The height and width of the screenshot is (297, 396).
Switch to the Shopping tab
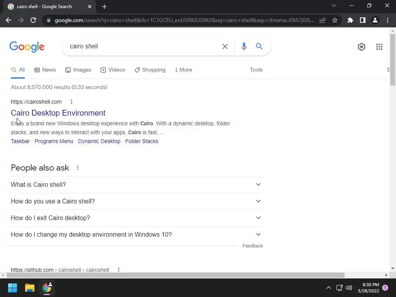click(150, 70)
